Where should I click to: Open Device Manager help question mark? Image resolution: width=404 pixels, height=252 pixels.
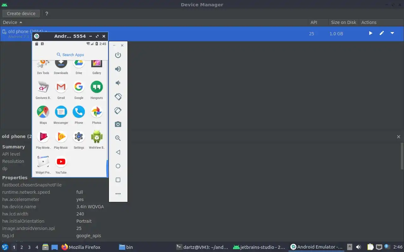[x=47, y=14]
